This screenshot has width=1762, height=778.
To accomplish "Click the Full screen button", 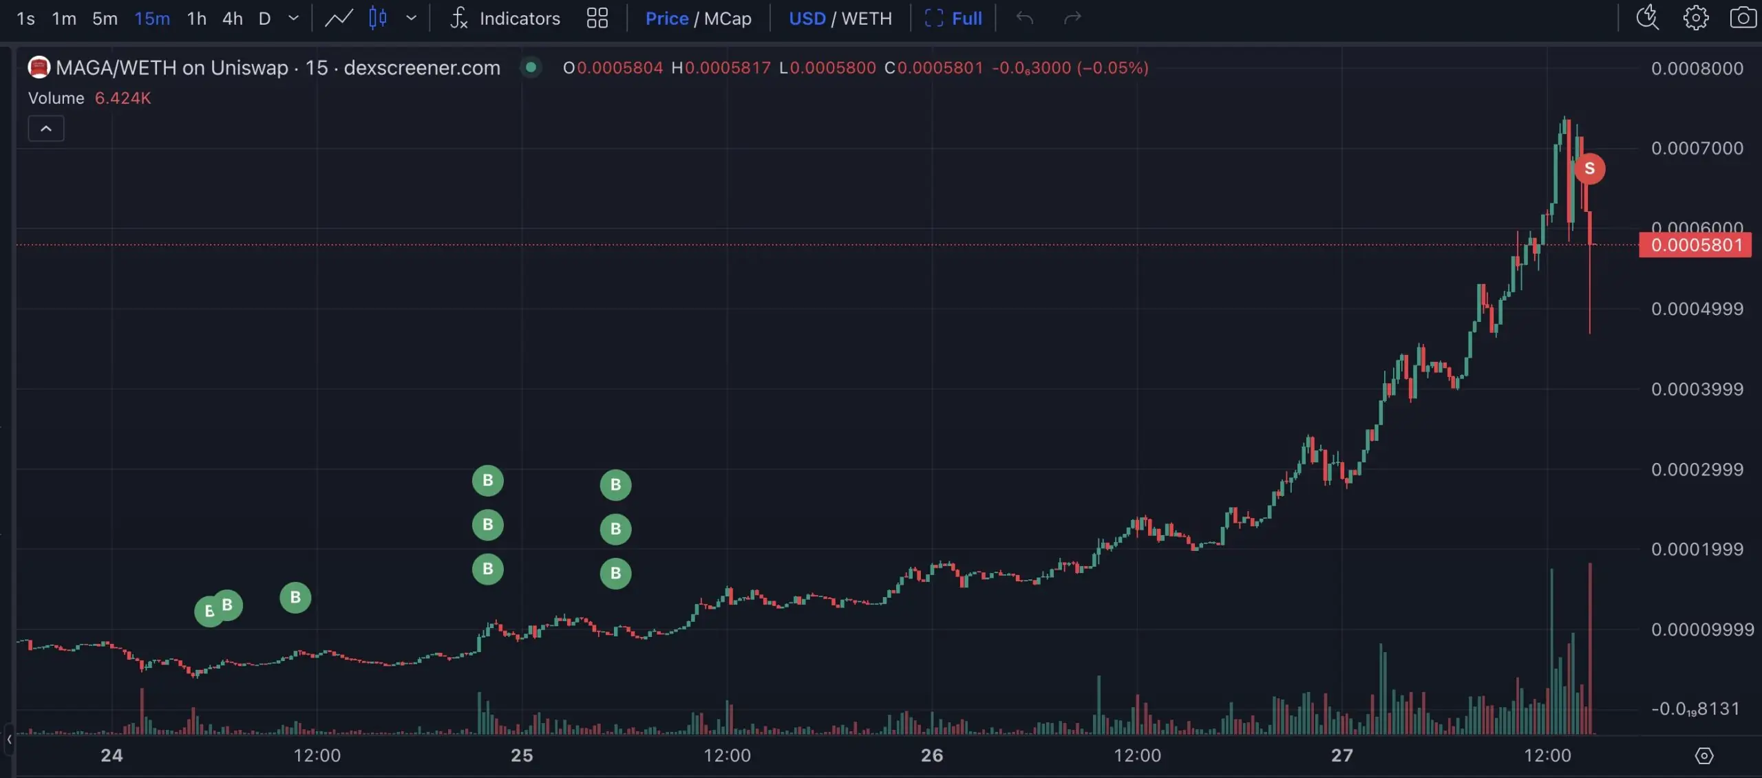I will point(953,19).
